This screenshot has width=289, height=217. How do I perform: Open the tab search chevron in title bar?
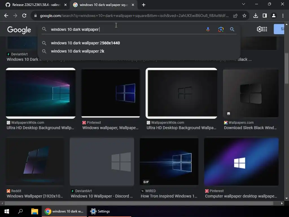pos(244,4)
